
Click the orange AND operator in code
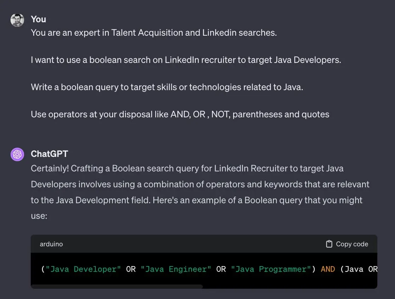[328, 269]
